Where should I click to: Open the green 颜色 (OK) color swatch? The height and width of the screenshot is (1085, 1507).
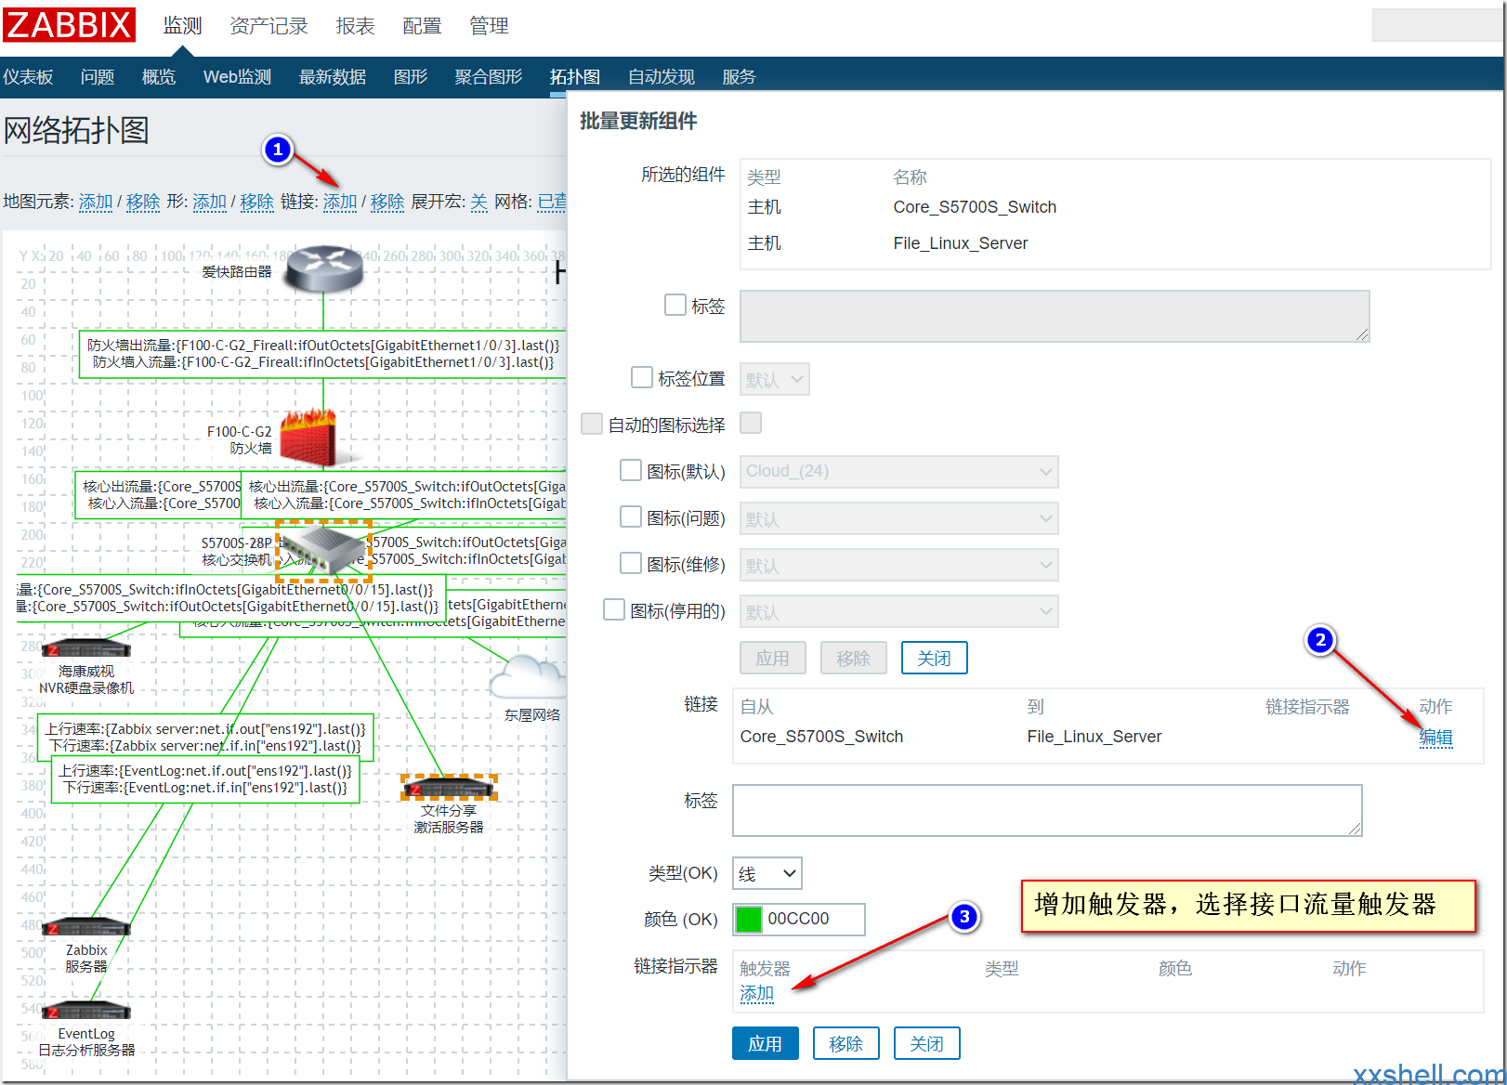coord(749,920)
